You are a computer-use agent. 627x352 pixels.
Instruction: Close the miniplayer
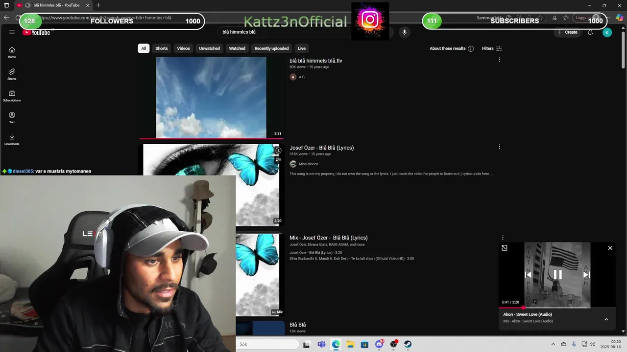pyautogui.click(x=610, y=248)
